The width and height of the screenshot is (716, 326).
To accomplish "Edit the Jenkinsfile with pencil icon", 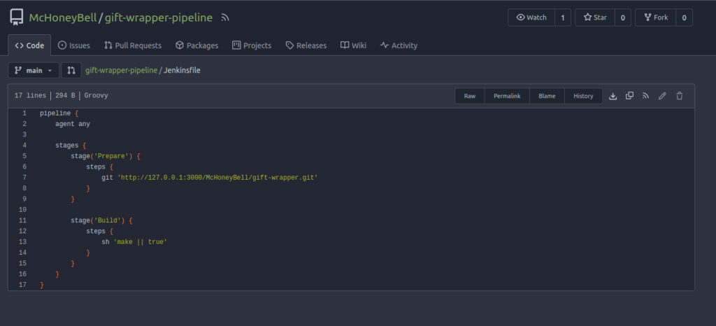I will pyautogui.click(x=662, y=96).
